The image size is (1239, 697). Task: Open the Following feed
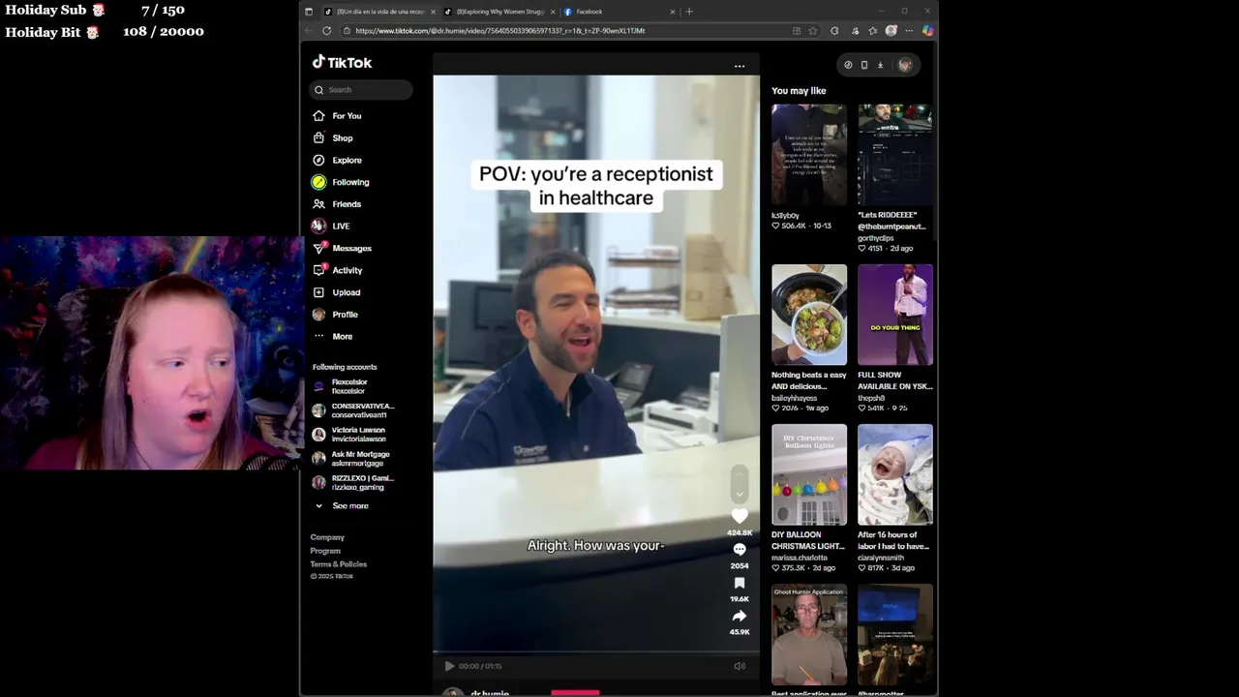(341, 182)
